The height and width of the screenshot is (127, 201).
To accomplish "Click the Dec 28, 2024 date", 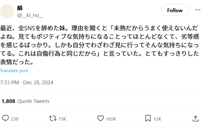I will pyautogui.click(x=38, y=83).
